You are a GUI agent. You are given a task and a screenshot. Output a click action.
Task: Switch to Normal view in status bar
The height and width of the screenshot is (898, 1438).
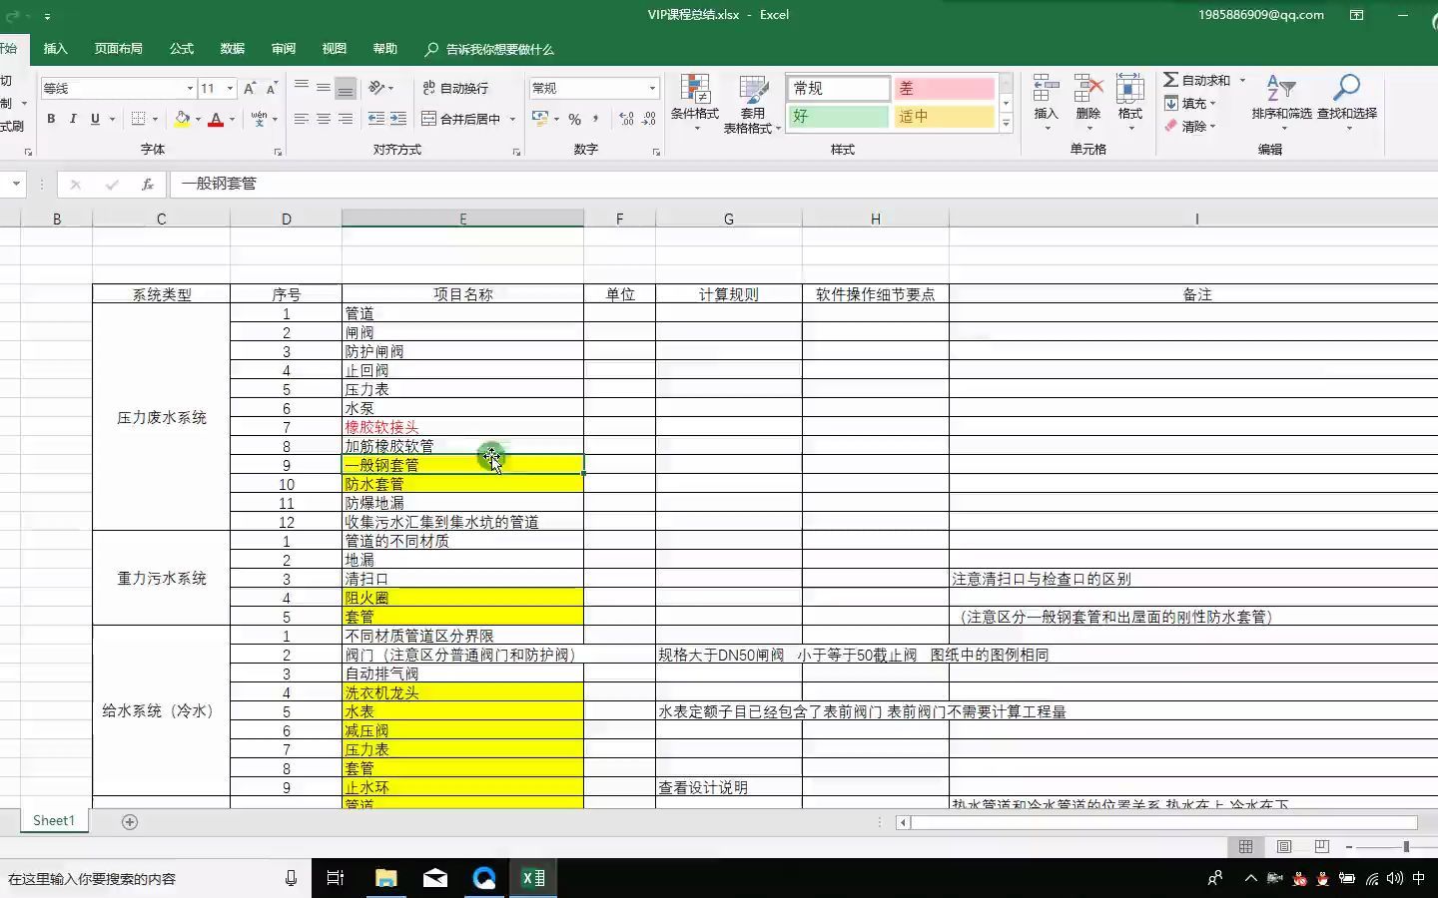pyautogui.click(x=1245, y=846)
